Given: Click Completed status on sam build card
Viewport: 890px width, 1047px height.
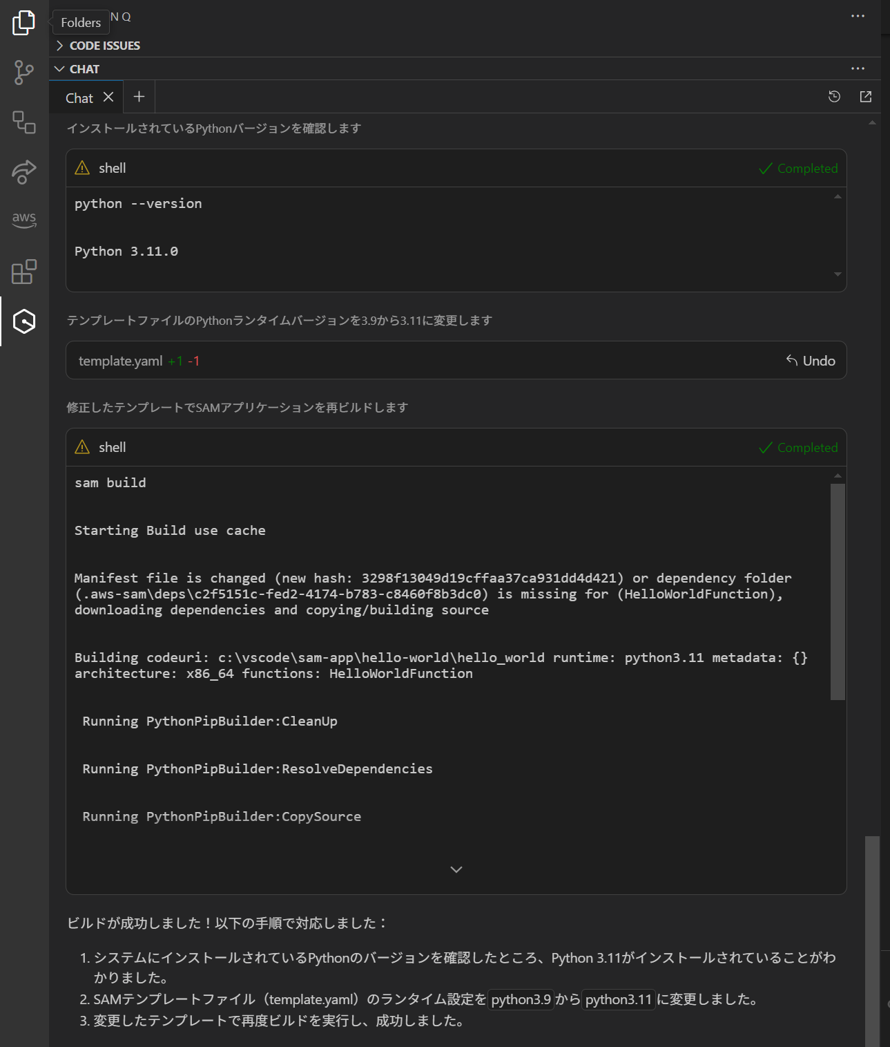Looking at the screenshot, I should click(798, 448).
